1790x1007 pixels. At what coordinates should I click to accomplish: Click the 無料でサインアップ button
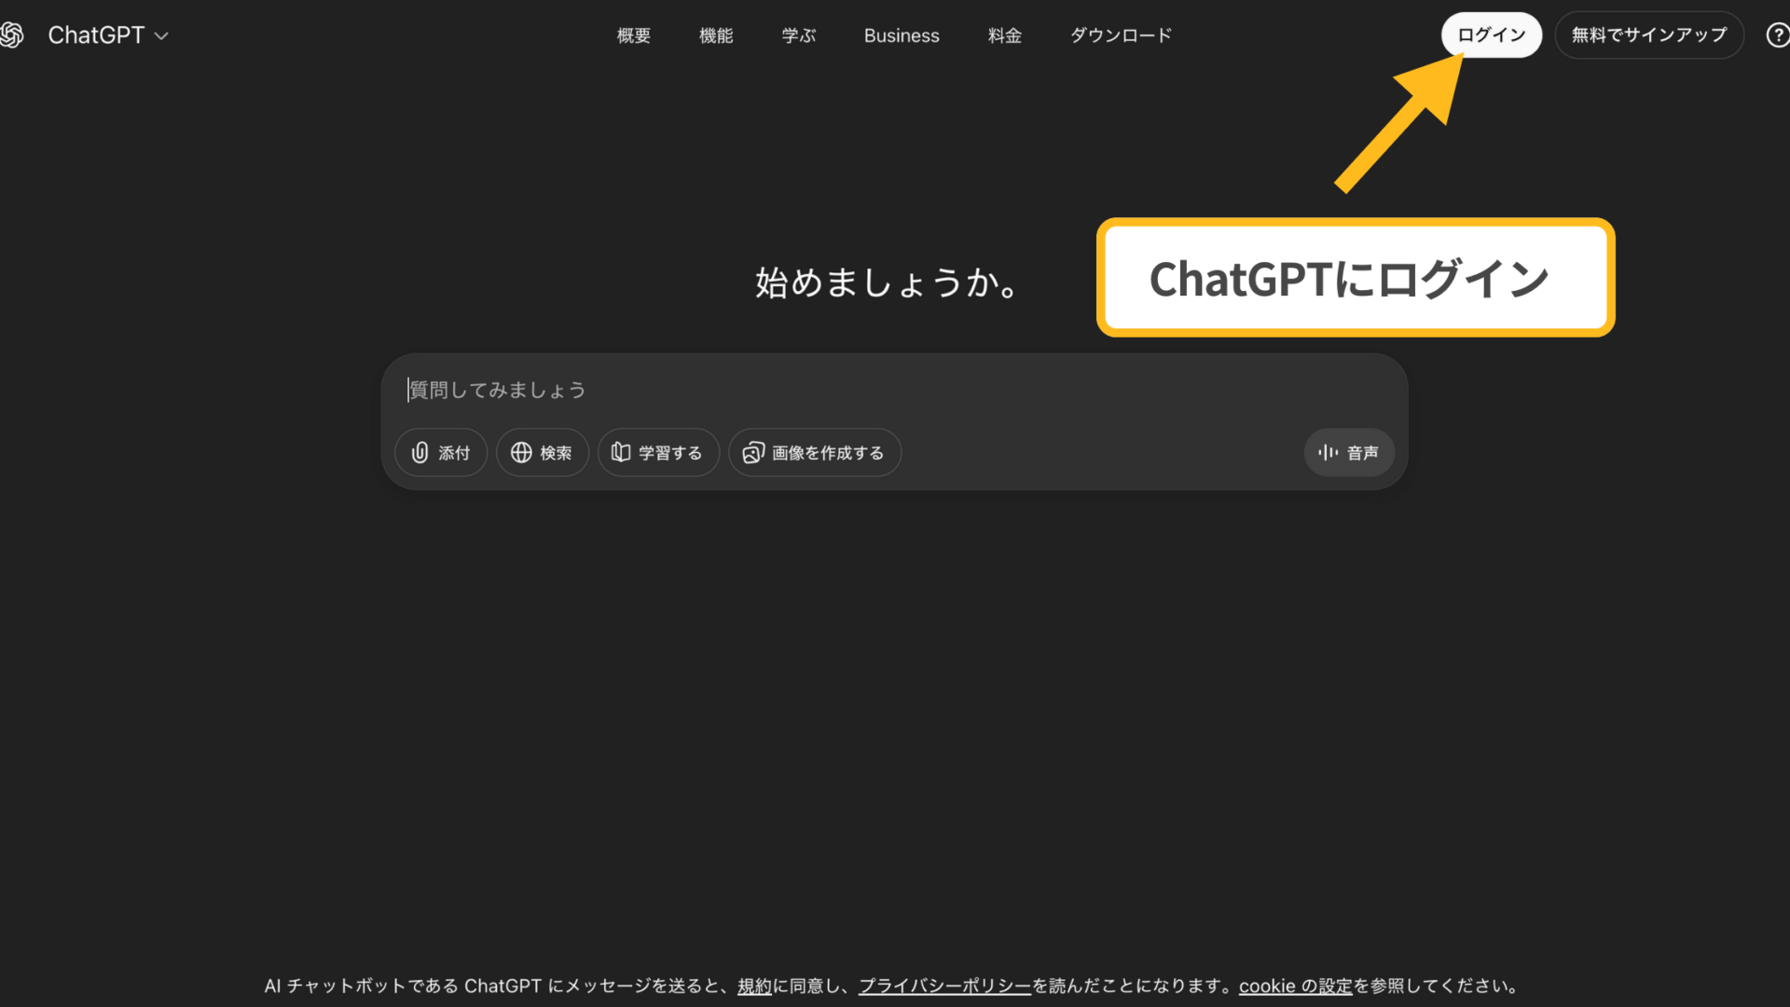(x=1648, y=34)
